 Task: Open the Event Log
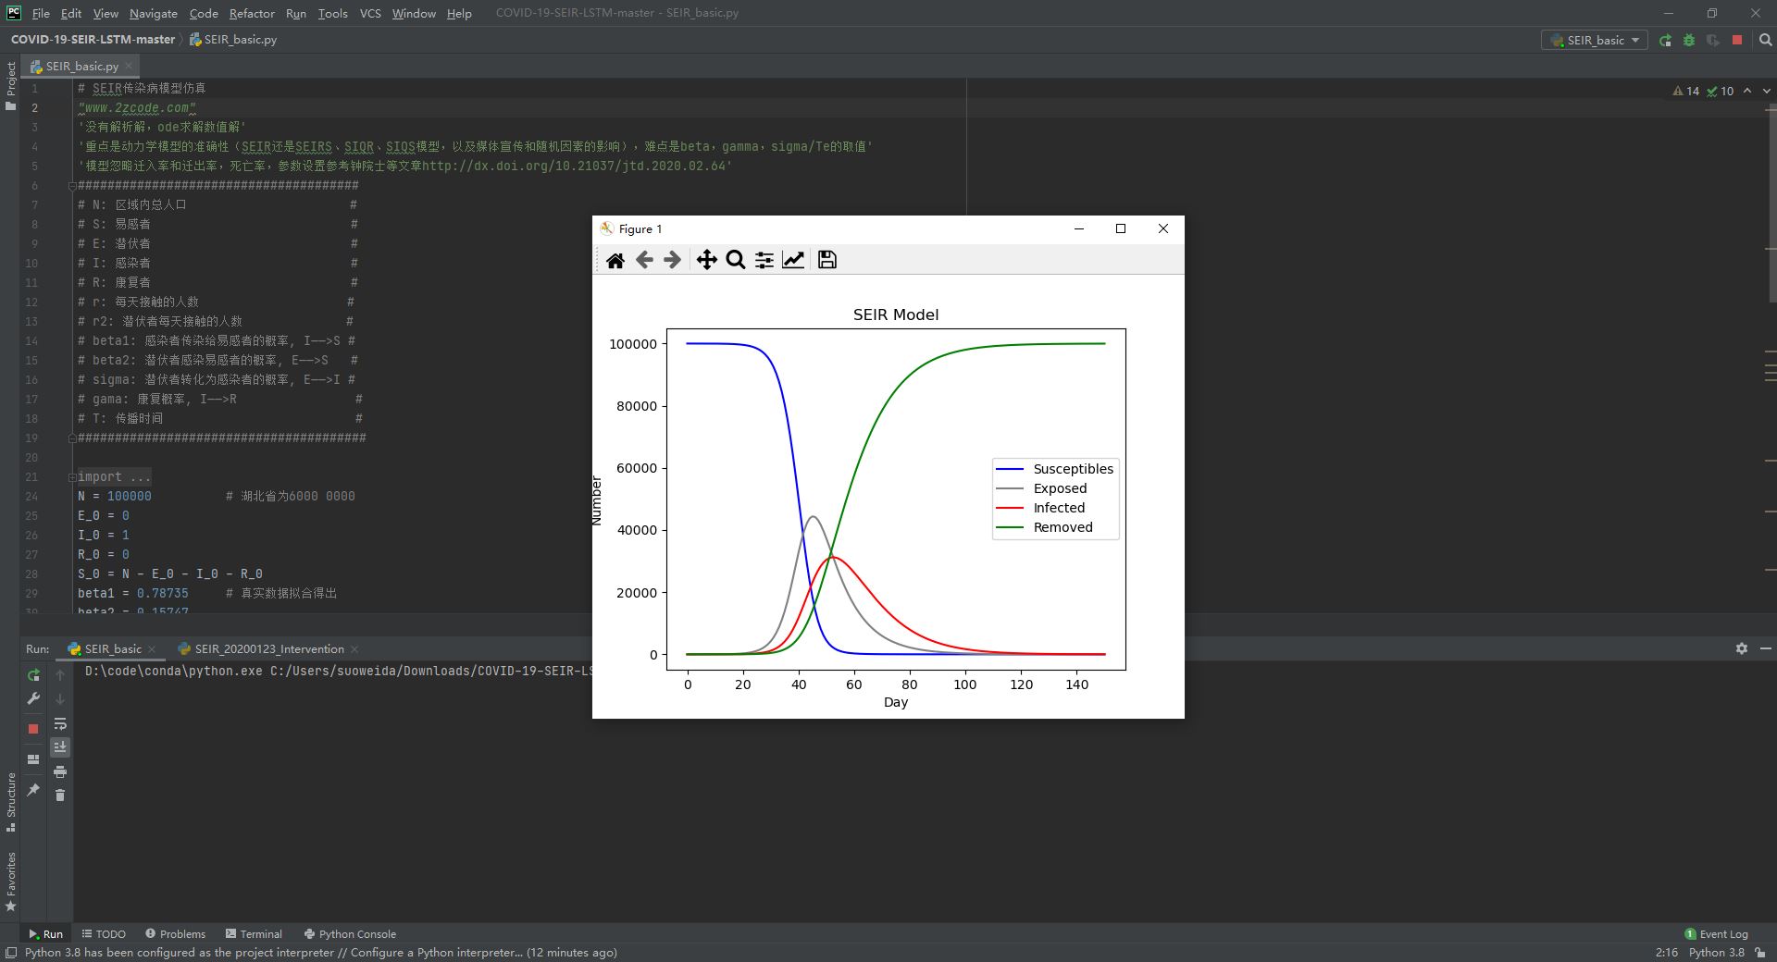click(x=1716, y=934)
